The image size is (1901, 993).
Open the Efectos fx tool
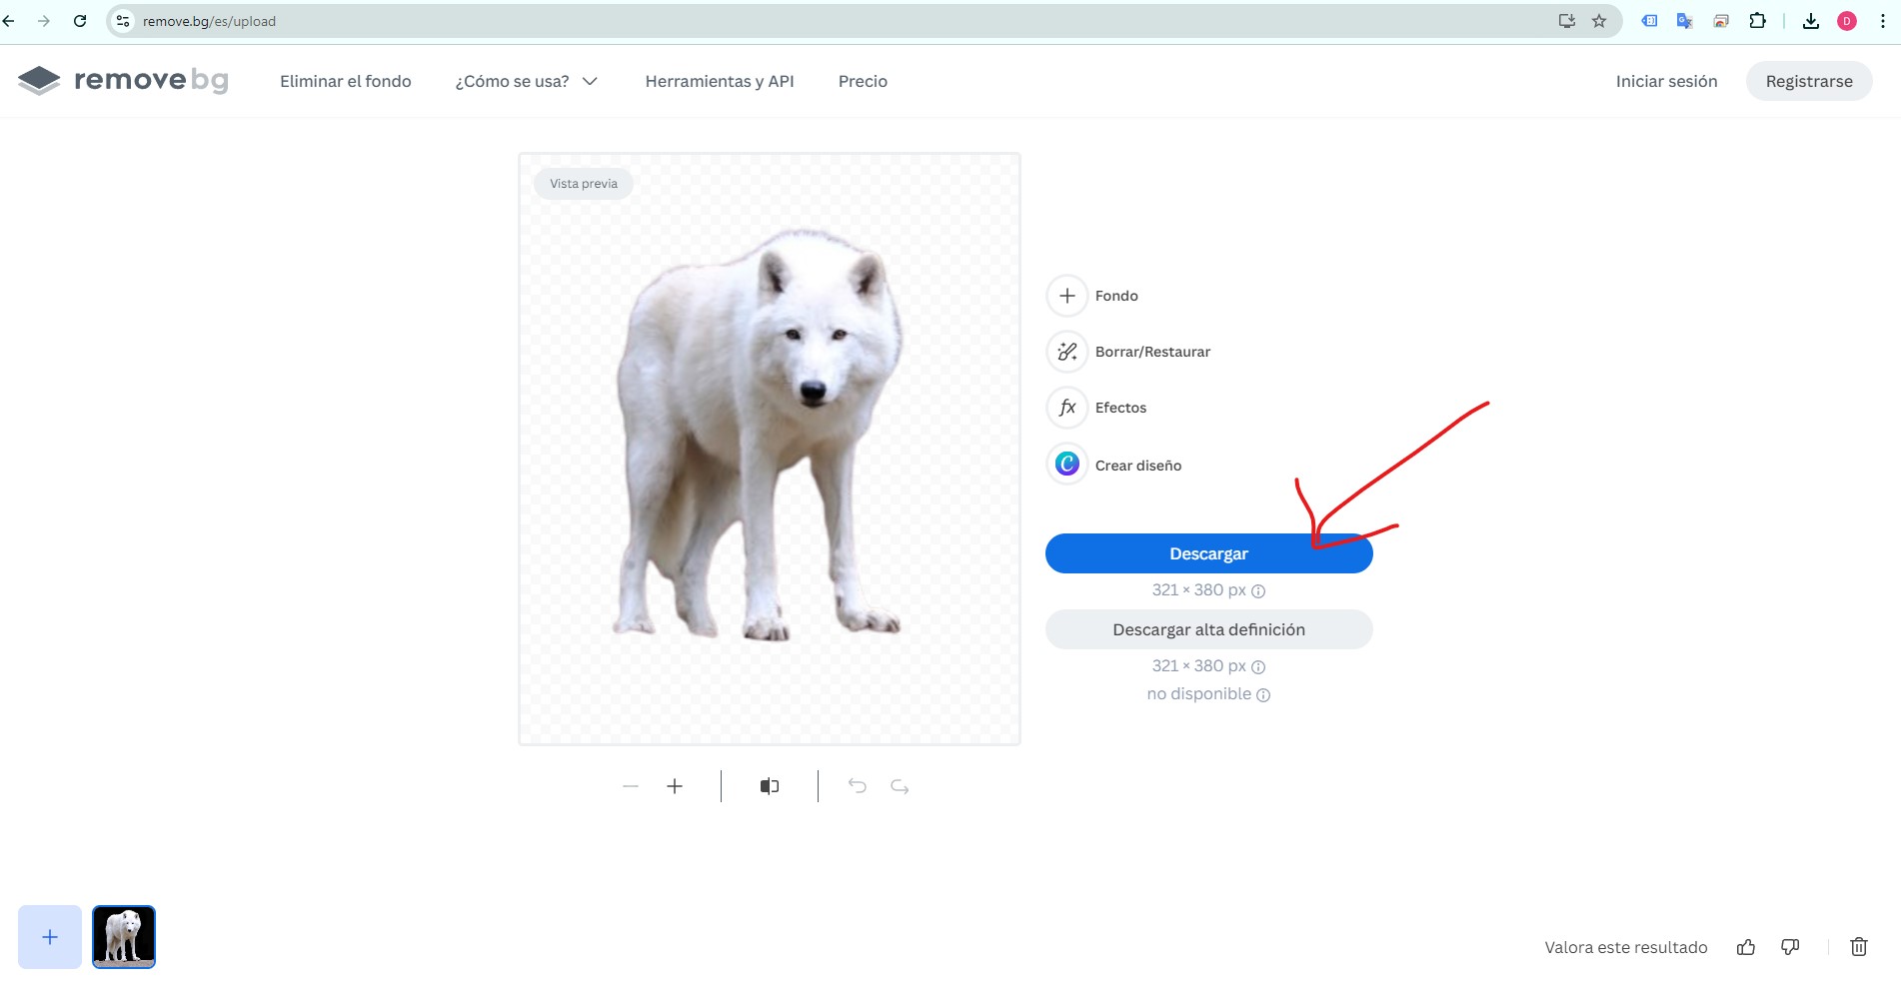tap(1067, 408)
